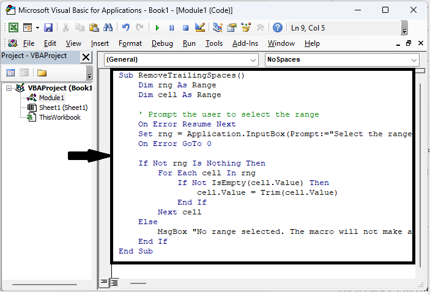
Task: Open the Project Explorer icon
Action: 218,27
